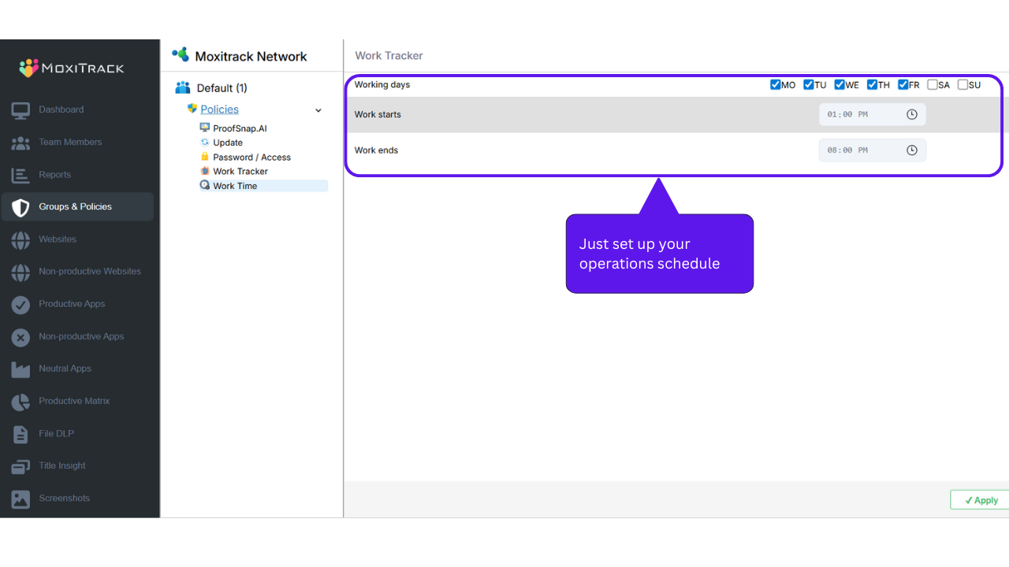This screenshot has height=567, width=1009.
Task: Click the Reports chart icon
Action: coord(20,175)
